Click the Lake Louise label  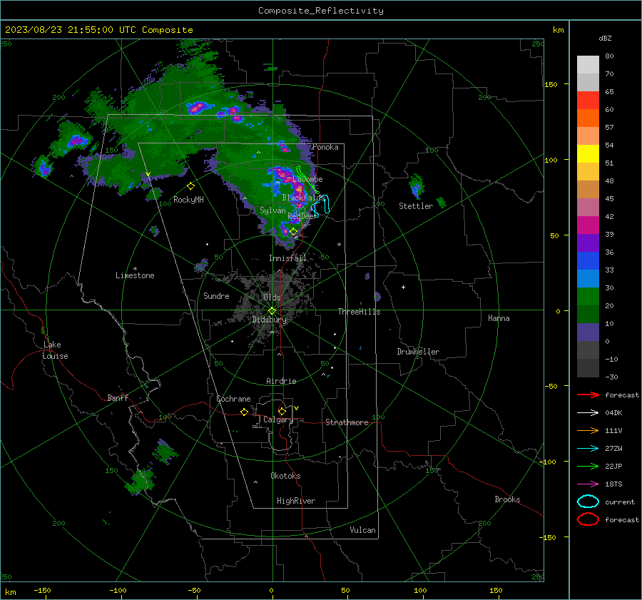pyautogui.click(x=55, y=350)
